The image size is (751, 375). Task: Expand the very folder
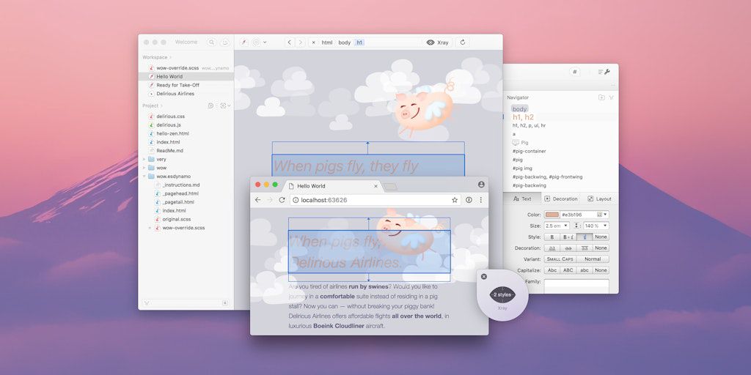(x=144, y=159)
